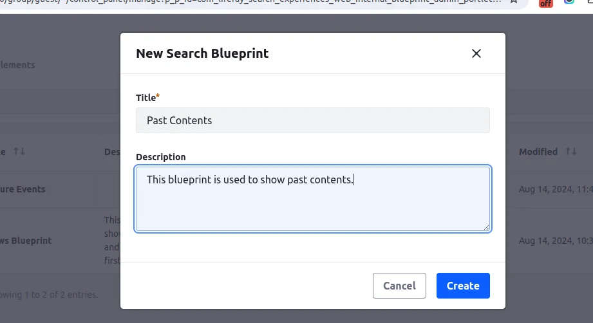Bookmark this page with the star icon

pyautogui.click(x=513, y=1)
